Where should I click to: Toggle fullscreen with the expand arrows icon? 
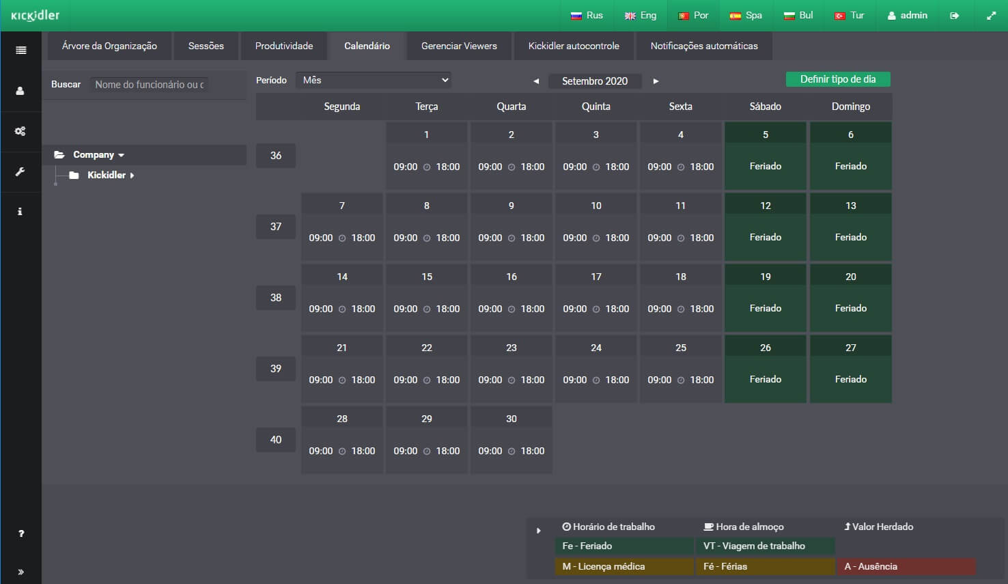click(x=992, y=16)
